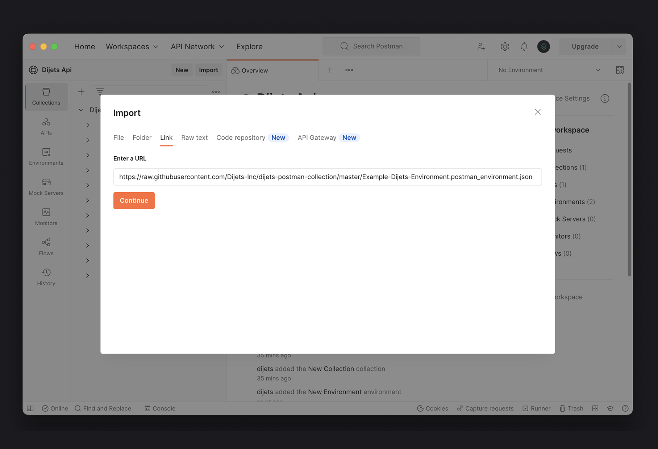
Task: Open the No Environment selector dropdown
Action: click(549, 70)
